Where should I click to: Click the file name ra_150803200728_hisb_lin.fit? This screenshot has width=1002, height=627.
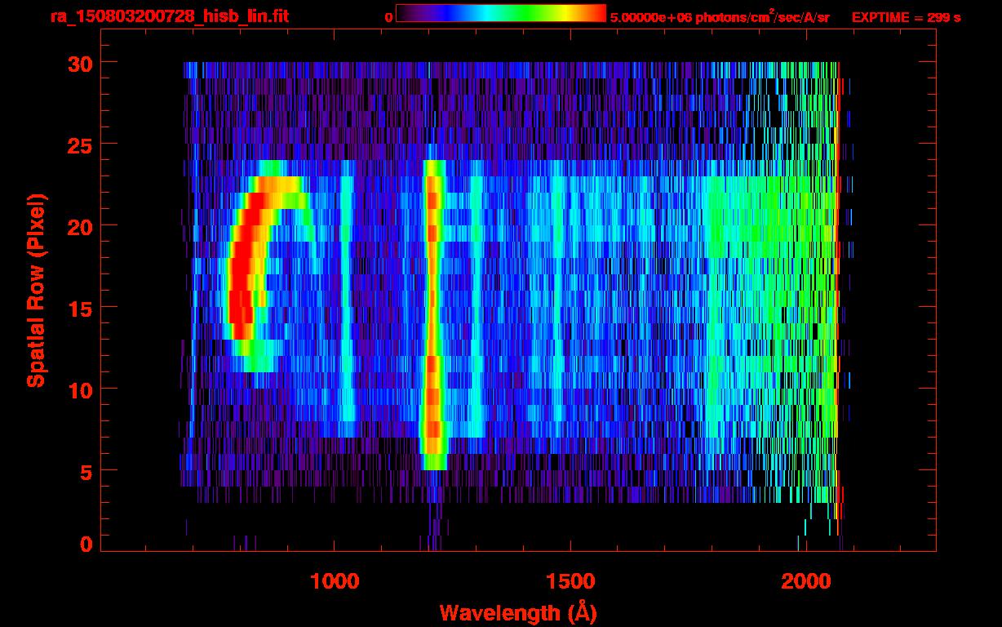coord(169,16)
